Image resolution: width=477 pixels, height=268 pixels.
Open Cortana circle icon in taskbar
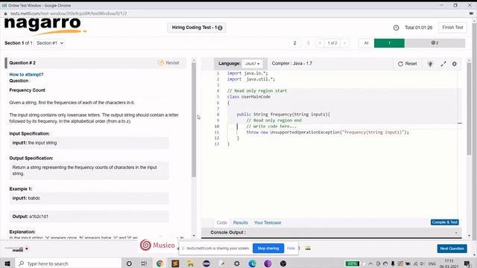click(x=129, y=264)
